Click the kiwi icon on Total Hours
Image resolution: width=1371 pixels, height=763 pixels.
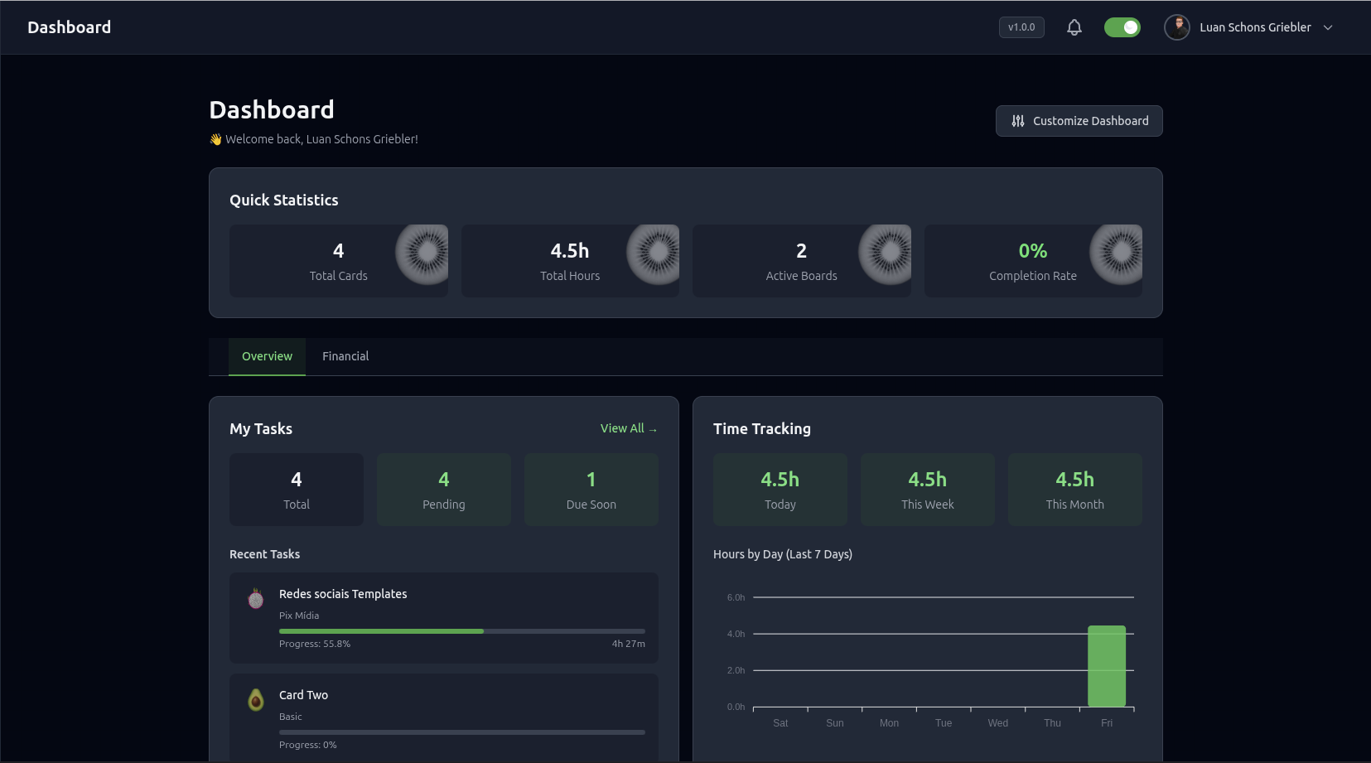pyautogui.click(x=654, y=254)
